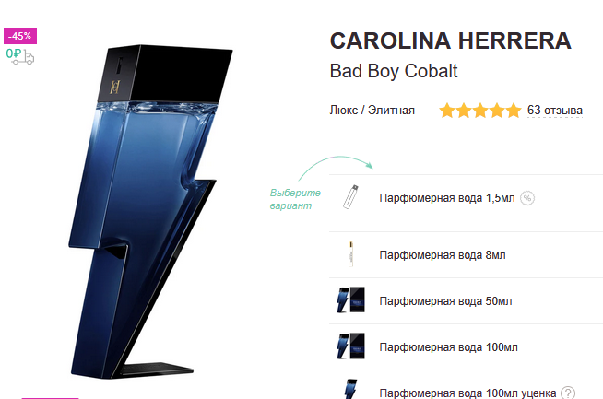Click the 50мл bottle and box thumbnail
The image size is (603, 399).
pyautogui.click(x=350, y=299)
